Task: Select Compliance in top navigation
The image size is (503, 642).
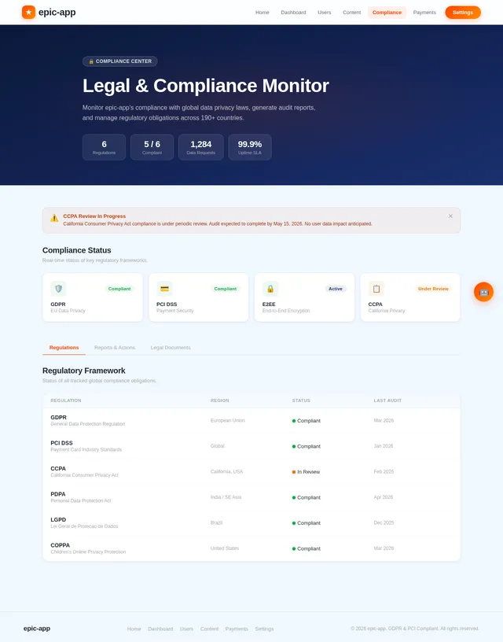Action: coord(387,13)
